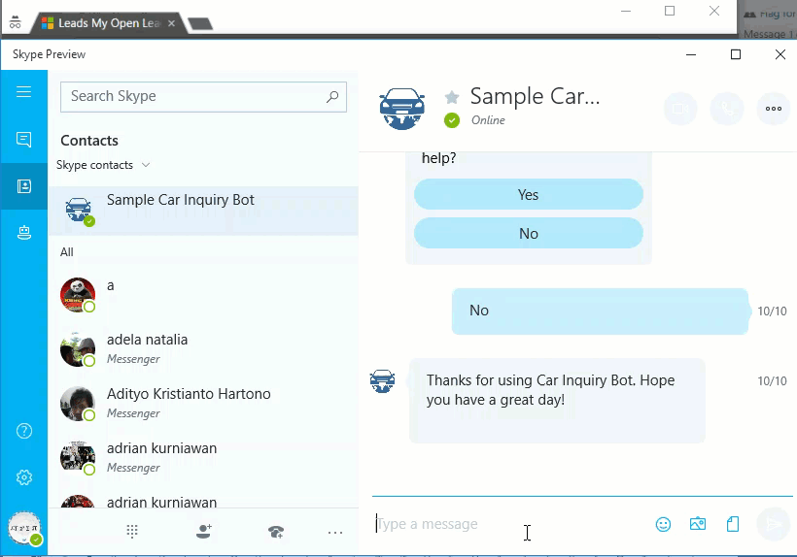Image resolution: width=797 pixels, height=557 pixels.
Task: Open Skype settings gear icon
Action: pos(24,477)
